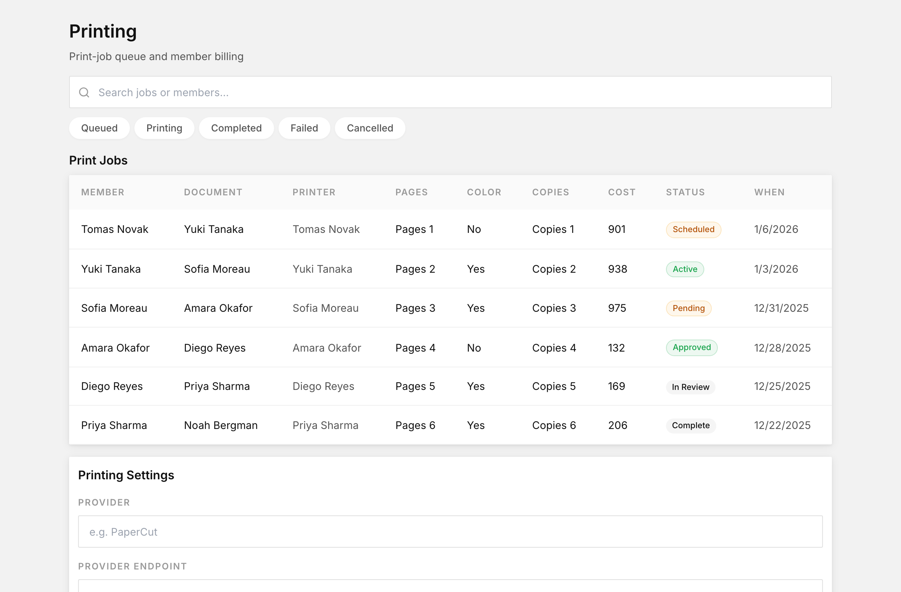
Task: Click the Active status badge
Action: (x=685, y=269)
